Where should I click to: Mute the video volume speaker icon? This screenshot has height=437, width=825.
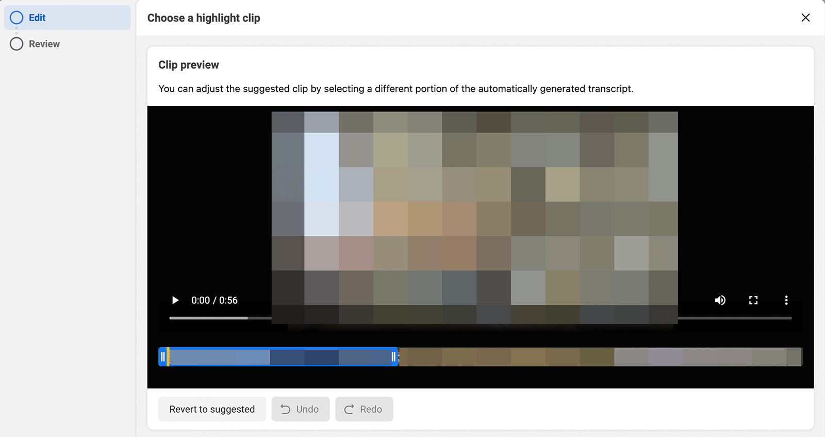(x=720, y=300)
